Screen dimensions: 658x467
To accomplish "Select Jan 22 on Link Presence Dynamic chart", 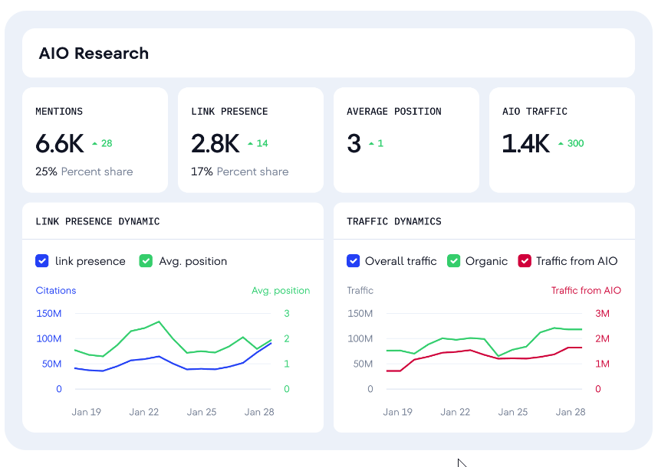I will [x=143, y=412].
